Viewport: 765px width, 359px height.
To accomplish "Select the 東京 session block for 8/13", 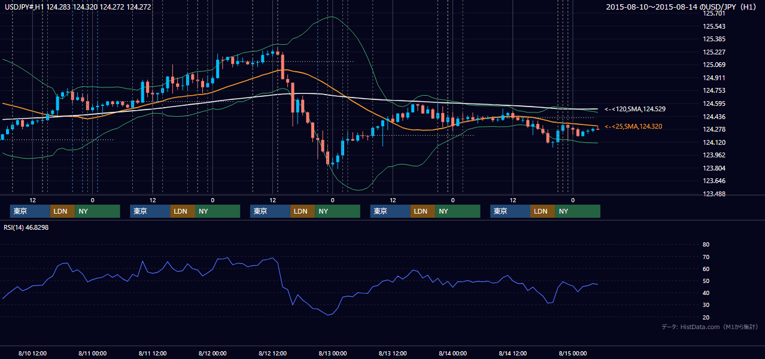I will pos(390,211).
